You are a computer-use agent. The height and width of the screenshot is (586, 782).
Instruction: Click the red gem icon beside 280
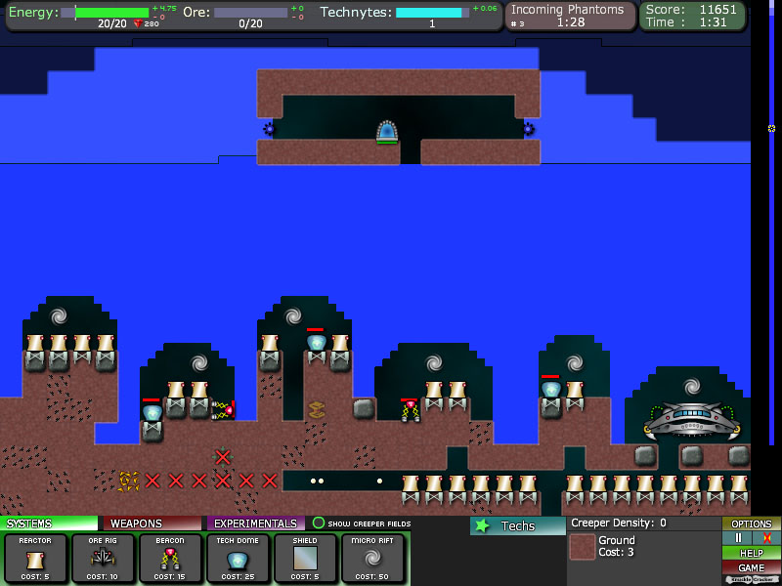pos(138,23)
